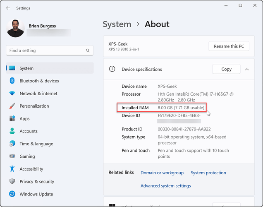
Task: Open Privacy & security settings
Action: pyautogui.click(x=50, y=181)
